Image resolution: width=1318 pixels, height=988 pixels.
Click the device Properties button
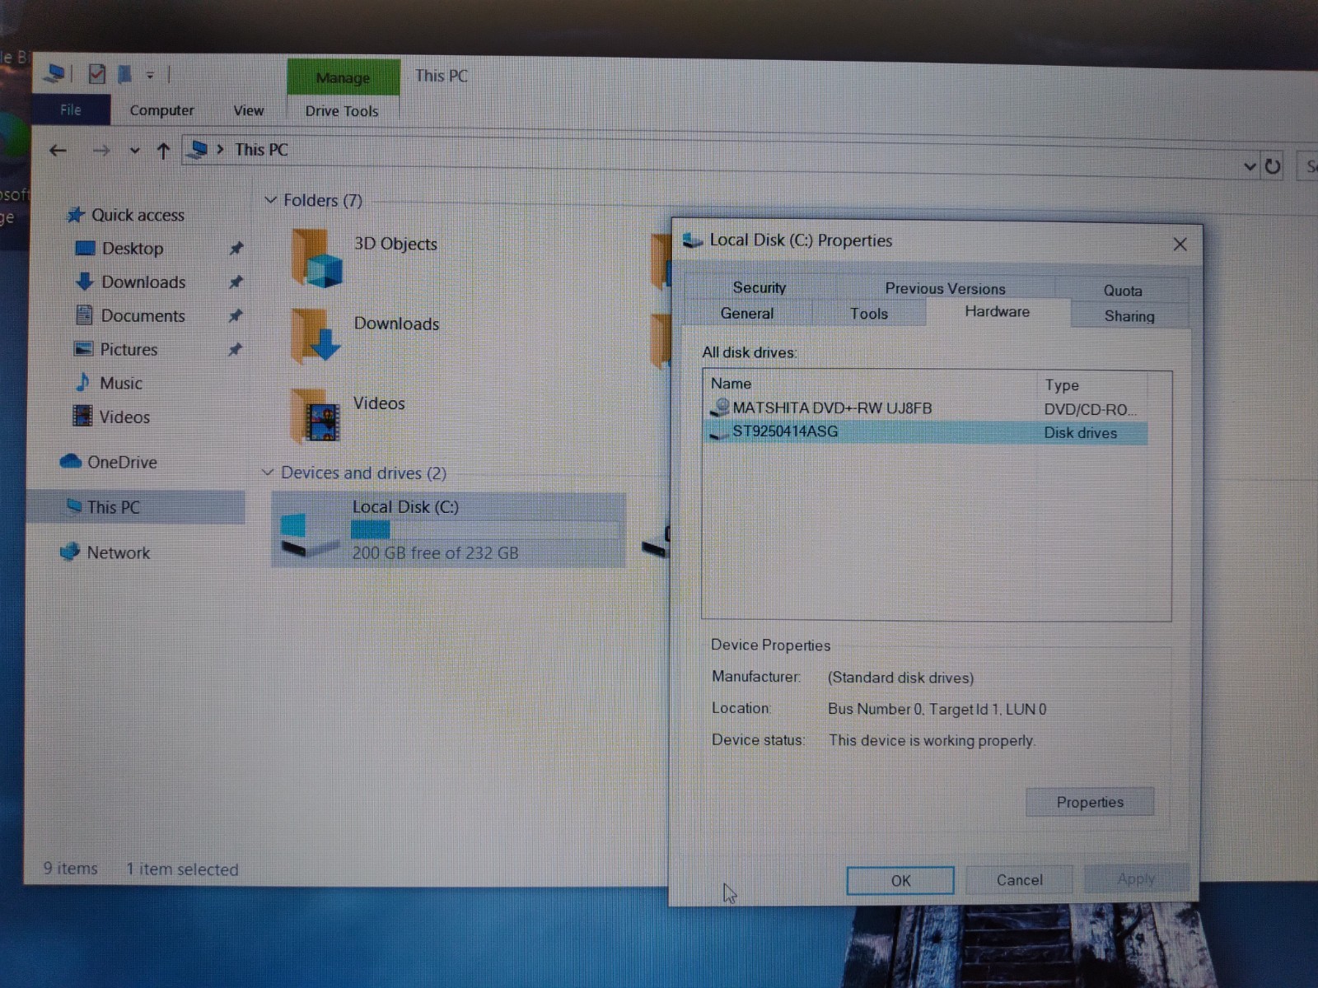1090,802
